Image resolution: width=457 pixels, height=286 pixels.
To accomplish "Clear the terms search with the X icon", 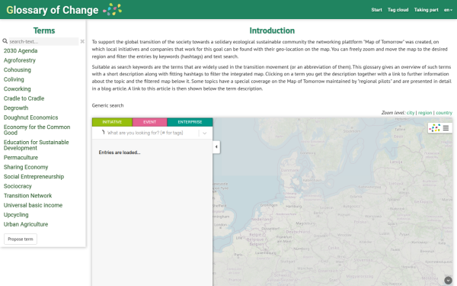I will (x=82, y=41).
